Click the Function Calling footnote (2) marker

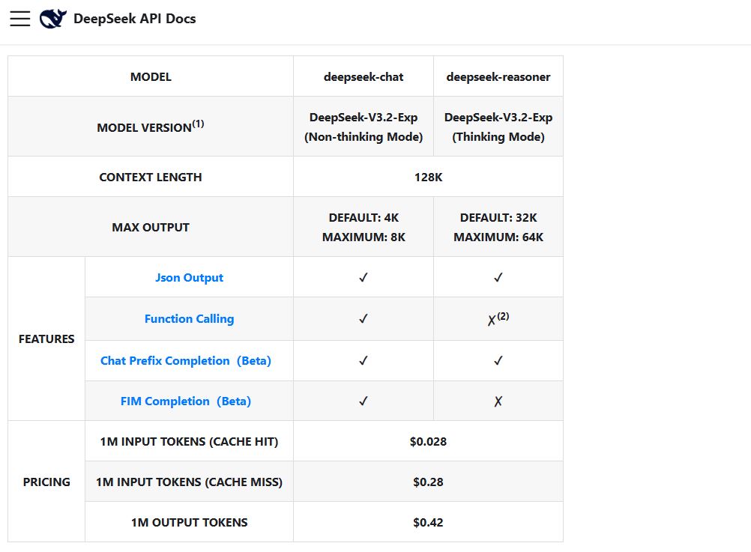[x=503, y=313]
